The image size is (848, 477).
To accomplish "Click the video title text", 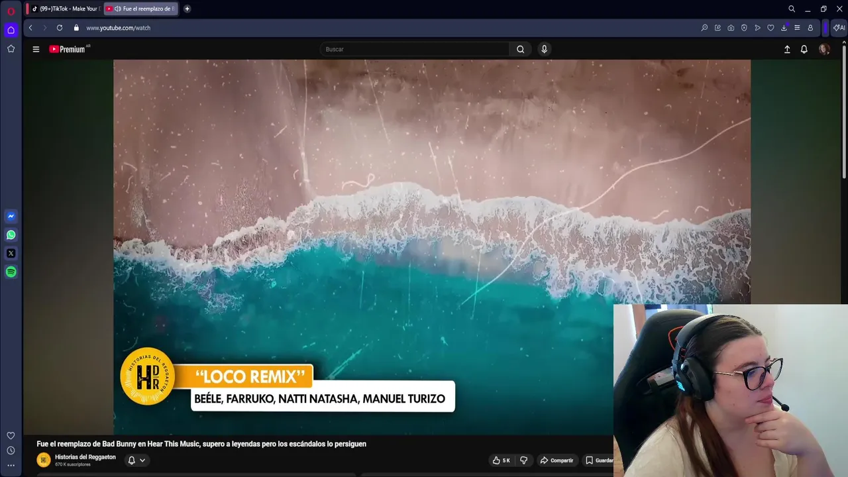I will 201,444.
